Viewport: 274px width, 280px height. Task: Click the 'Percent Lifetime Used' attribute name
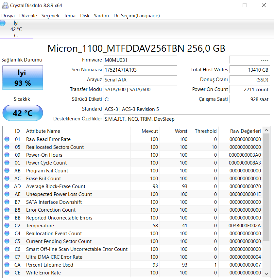(50, 265)
